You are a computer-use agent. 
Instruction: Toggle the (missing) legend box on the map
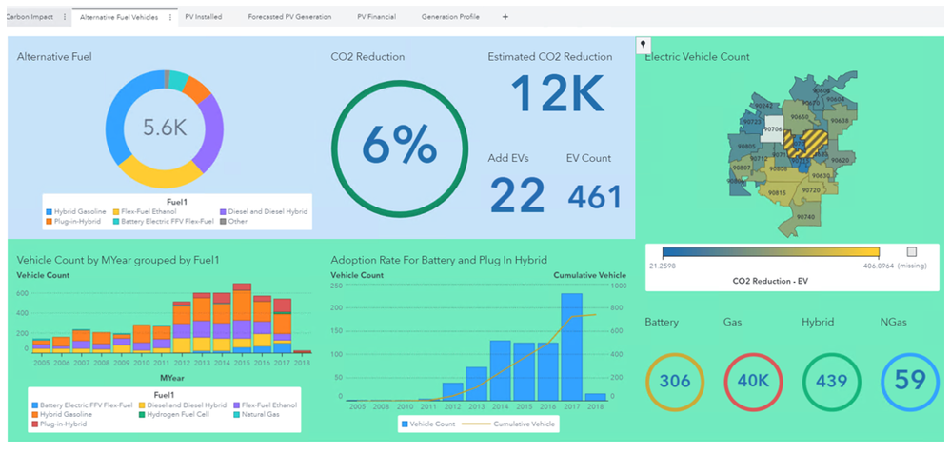[911, 251]
